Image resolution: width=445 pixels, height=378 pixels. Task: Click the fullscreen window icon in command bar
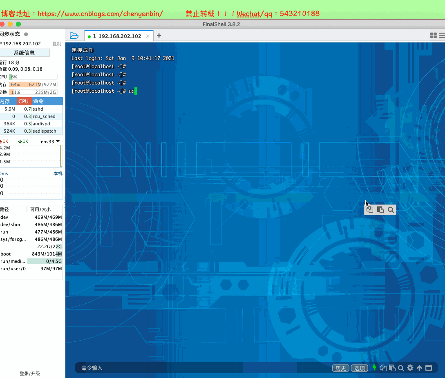point(429,368)
